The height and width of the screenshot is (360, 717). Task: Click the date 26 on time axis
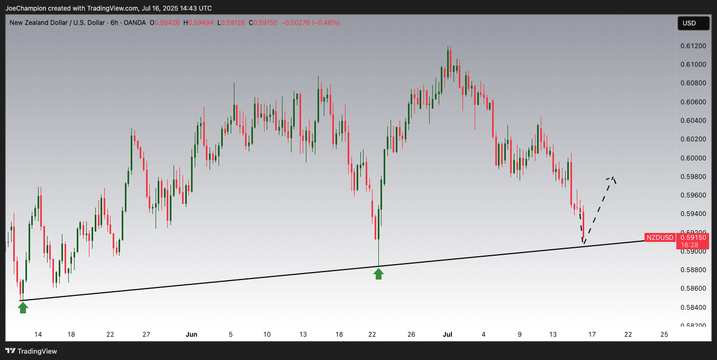coord(411,335)
